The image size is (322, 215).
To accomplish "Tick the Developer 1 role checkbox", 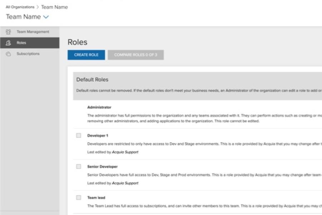I will (x=79, y=135).
